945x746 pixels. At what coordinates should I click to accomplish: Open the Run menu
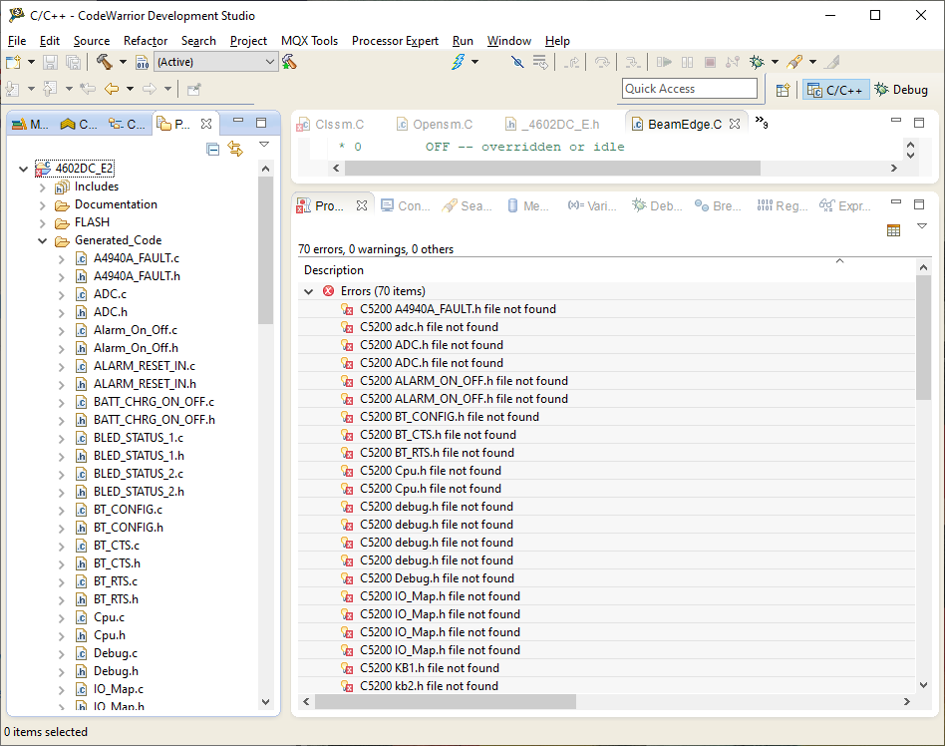pyautogui.click(x=463, y=41)
